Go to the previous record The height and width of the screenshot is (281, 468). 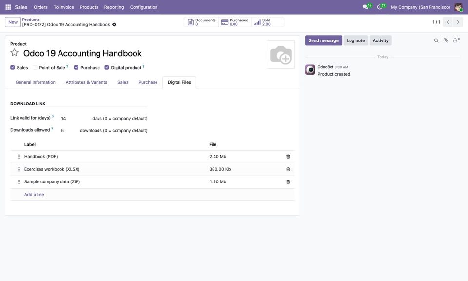point(448,22)
